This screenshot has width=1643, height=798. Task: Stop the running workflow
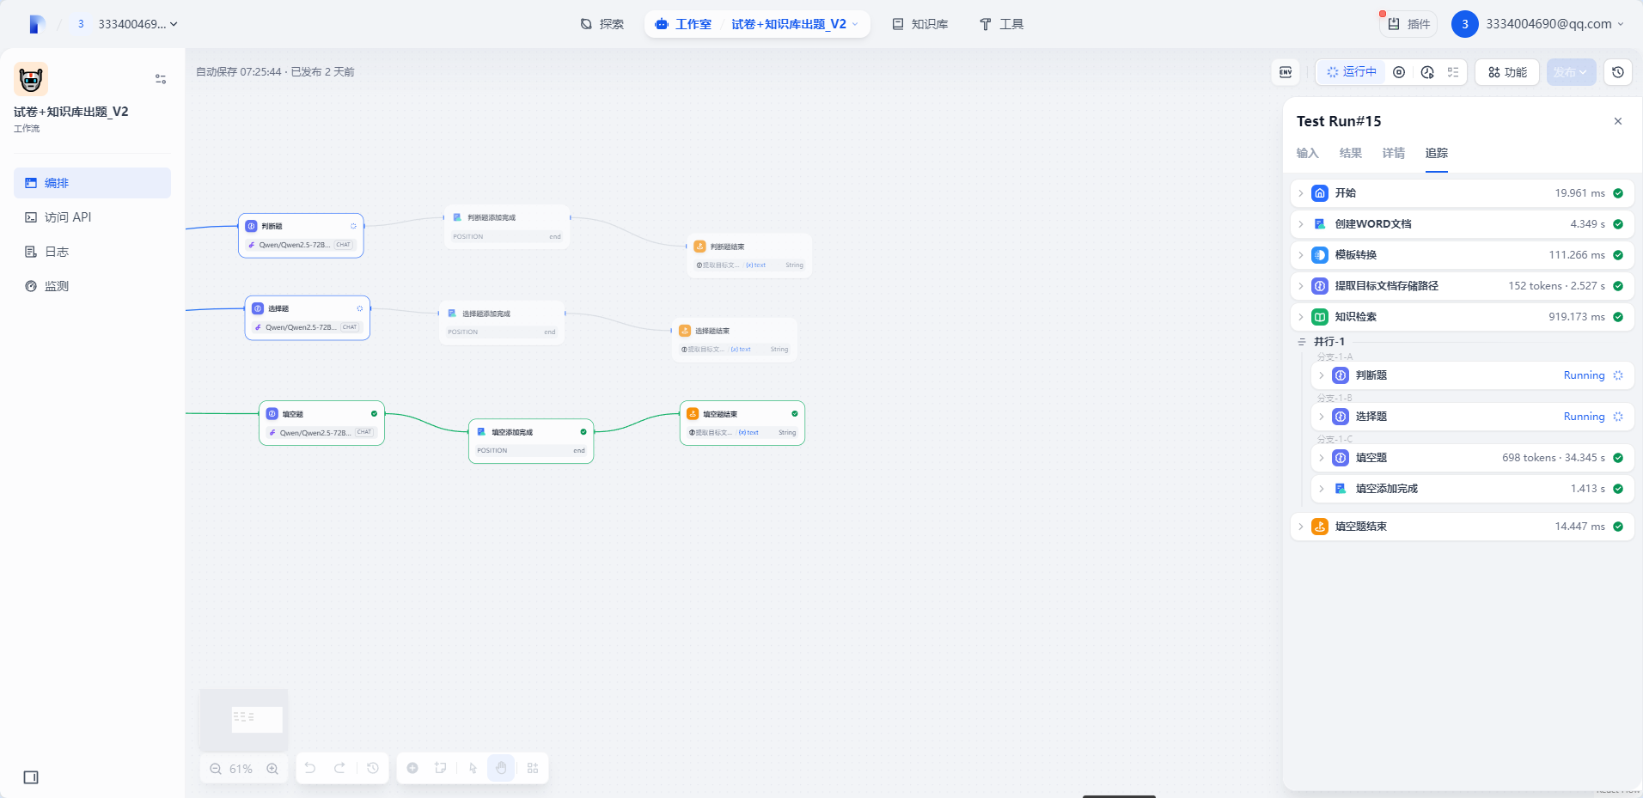point(1398,72)
